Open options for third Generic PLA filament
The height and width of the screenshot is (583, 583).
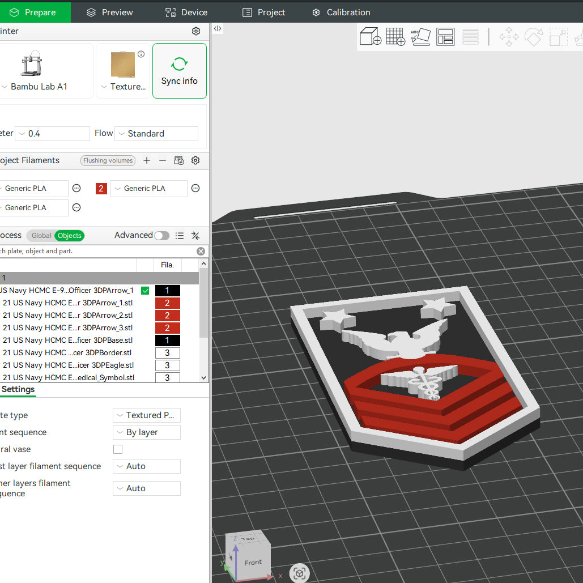[x=76, y=207]
